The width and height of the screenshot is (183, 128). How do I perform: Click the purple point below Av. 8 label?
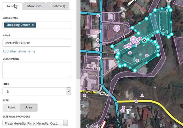click(x=84, y=95)
